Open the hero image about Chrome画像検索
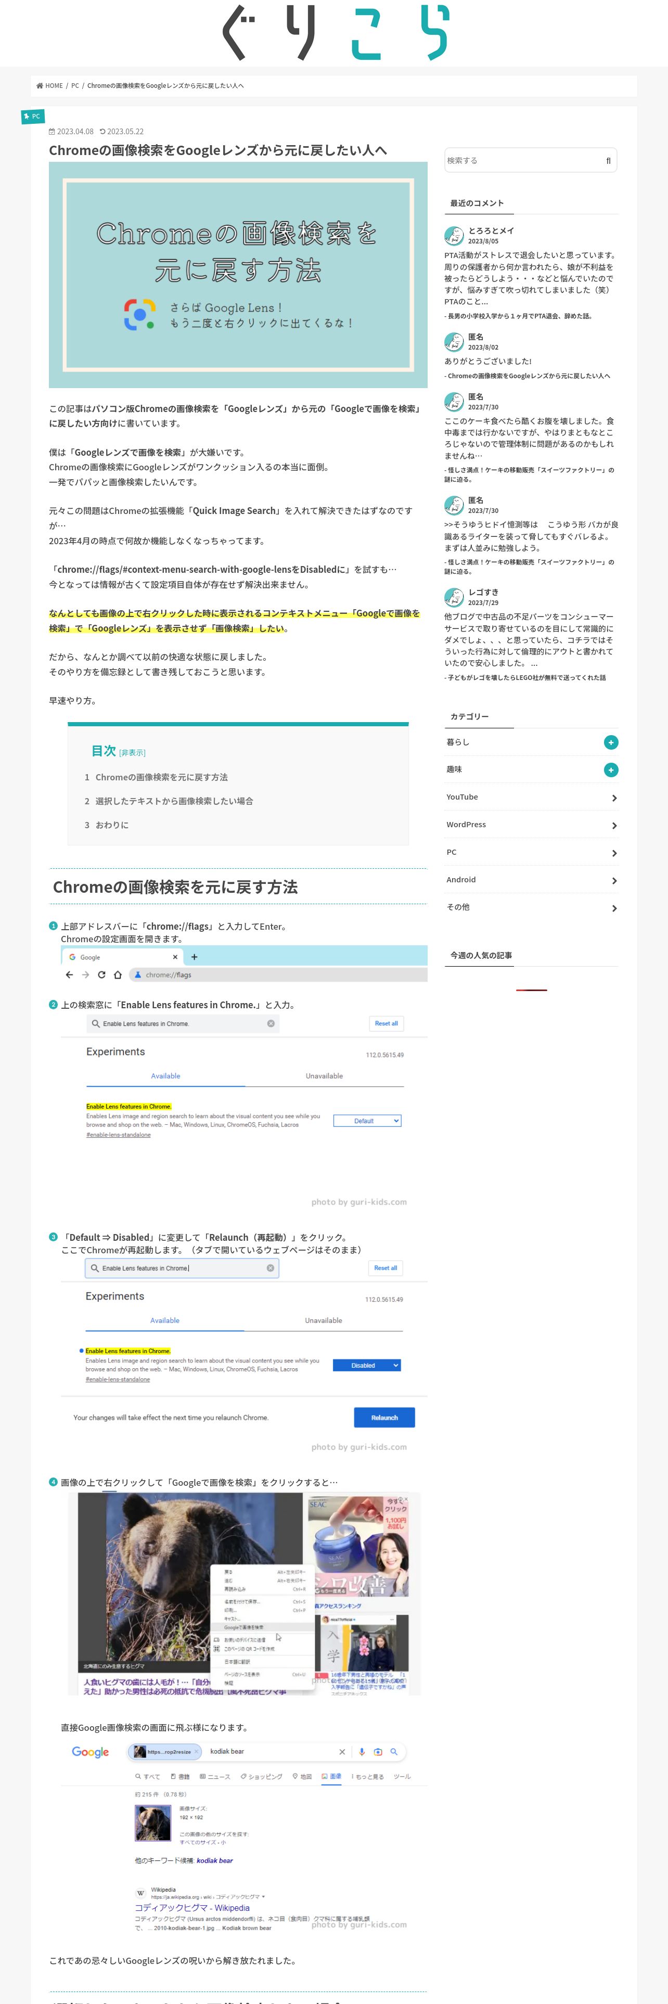Viewport: 668px width, 2004px height. pos(238,275)
